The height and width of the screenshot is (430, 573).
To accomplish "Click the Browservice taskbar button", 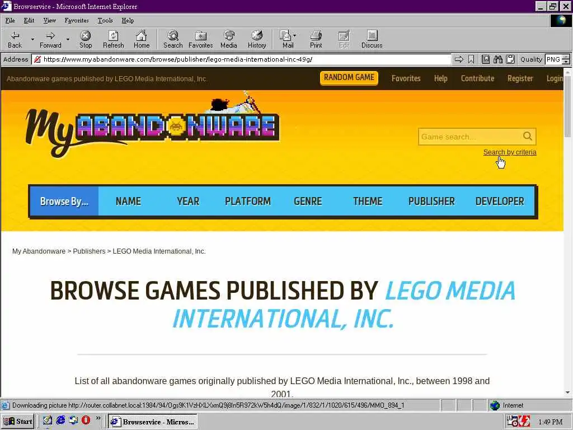I will click(x=153, y=421).
